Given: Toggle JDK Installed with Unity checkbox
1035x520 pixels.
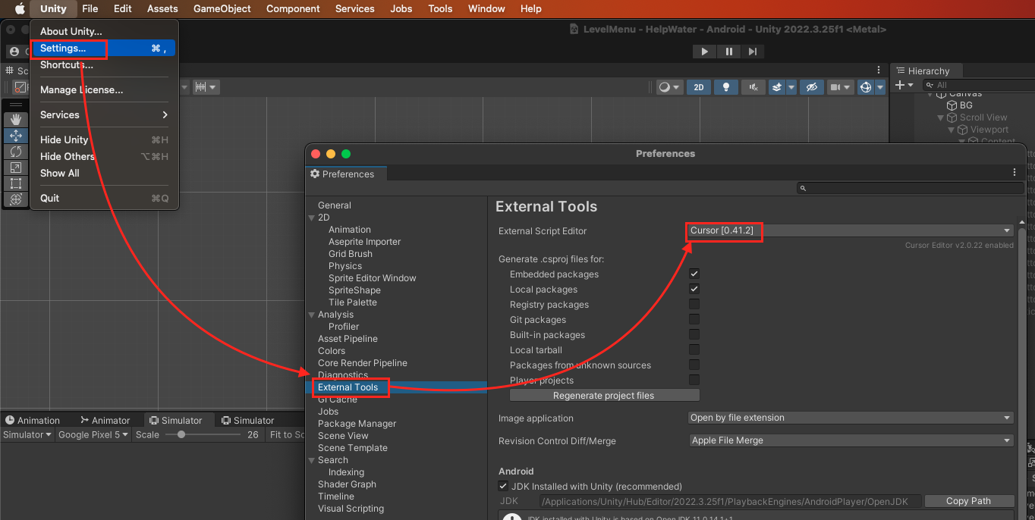Looking at the screenshot, I should coord(503,486).
